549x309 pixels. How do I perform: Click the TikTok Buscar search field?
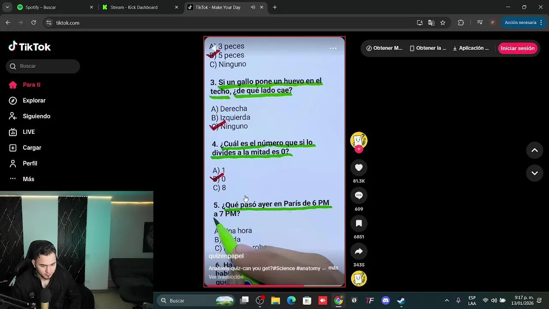(x=43, y=66)
